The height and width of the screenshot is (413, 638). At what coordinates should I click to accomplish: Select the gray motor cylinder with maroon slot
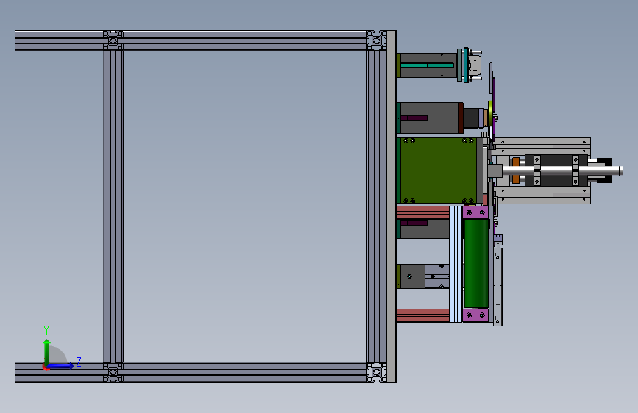pyautogui.click(x=430, y=118)
